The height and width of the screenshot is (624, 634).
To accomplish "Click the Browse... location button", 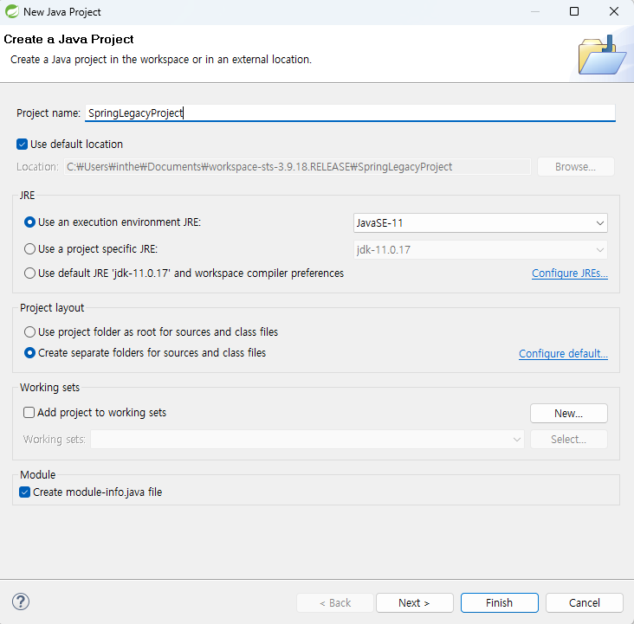I will tap(575, 167).
